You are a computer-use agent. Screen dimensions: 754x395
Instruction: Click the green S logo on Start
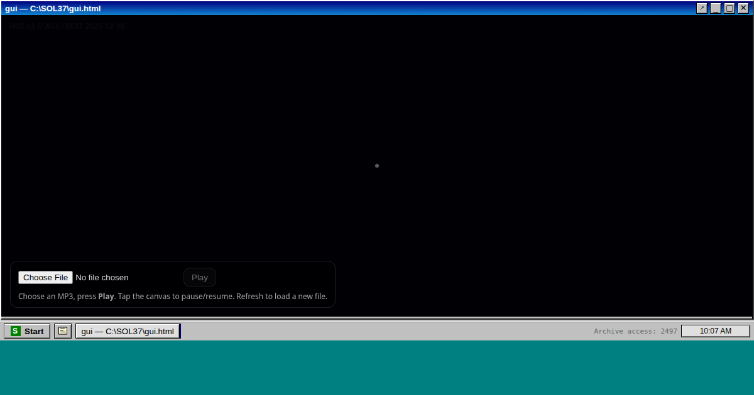[16, 331]
